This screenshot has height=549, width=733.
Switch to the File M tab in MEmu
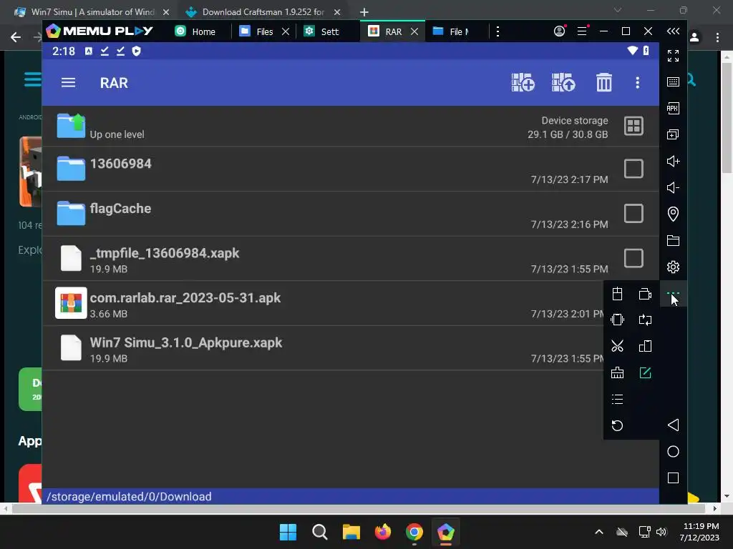[x=452, y=31]
